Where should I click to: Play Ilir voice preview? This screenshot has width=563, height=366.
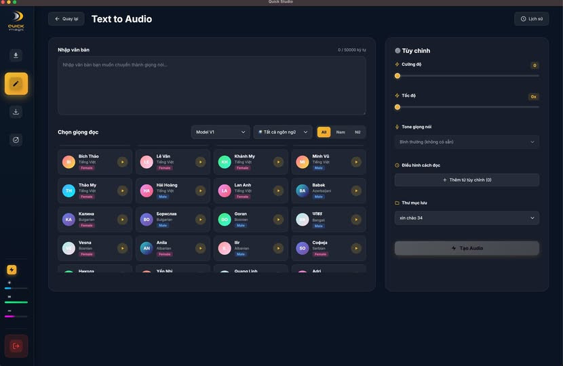click(x=278, y=248)
